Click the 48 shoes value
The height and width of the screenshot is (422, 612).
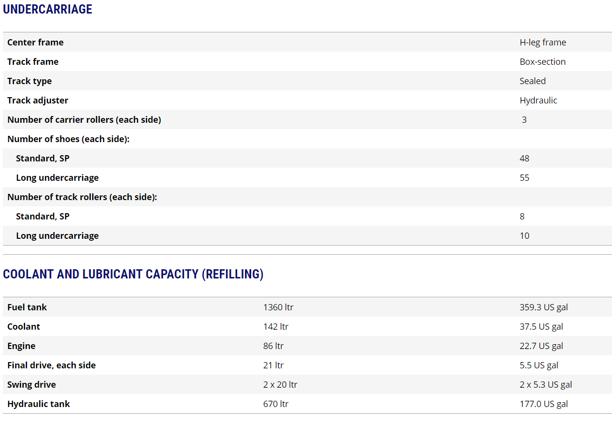pyautogui.click(x=524, y=158)
